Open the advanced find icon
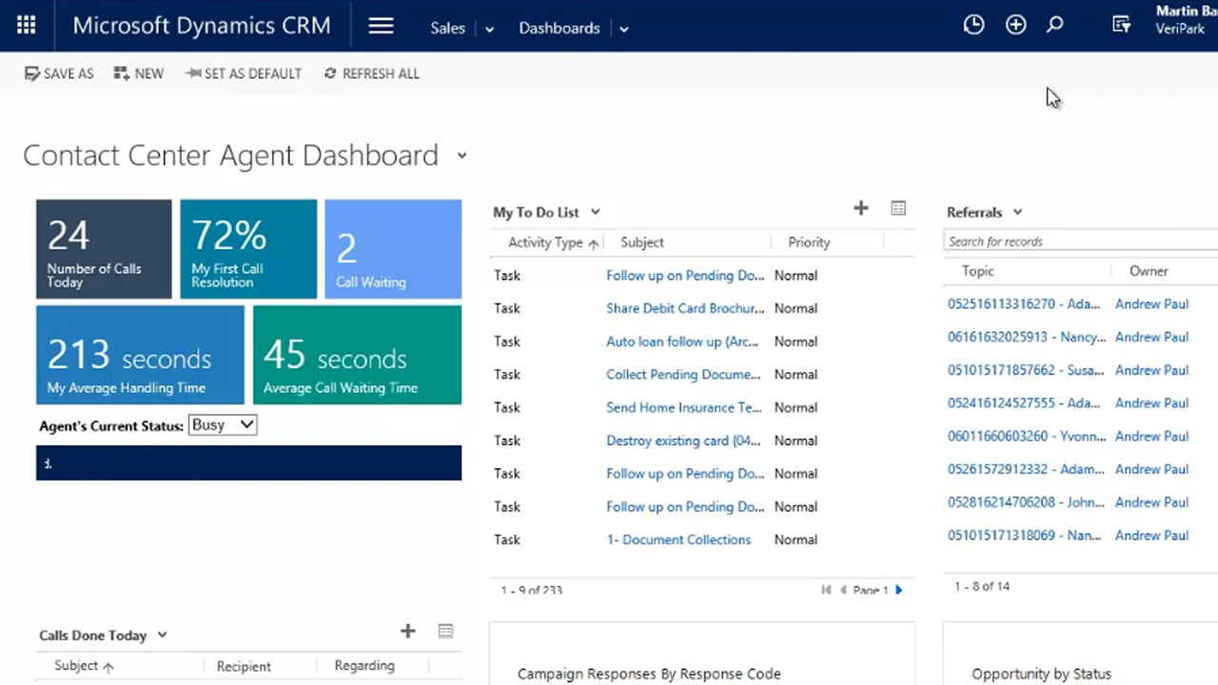Screen dimensions: 1218x685 pos(1122,26)
